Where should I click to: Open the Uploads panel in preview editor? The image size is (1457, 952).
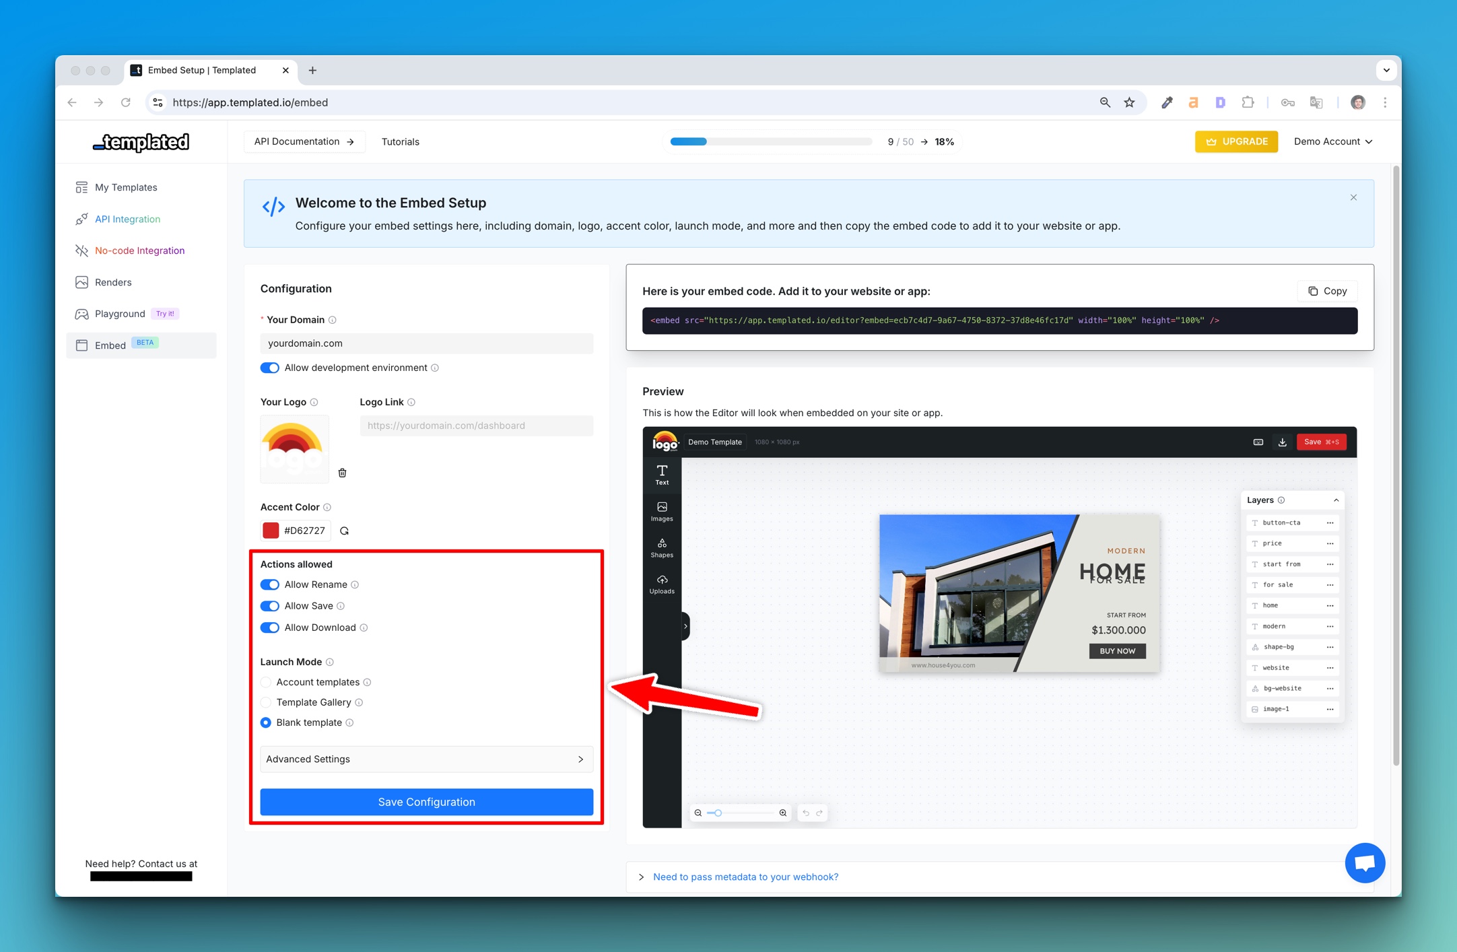click(662, 584)
